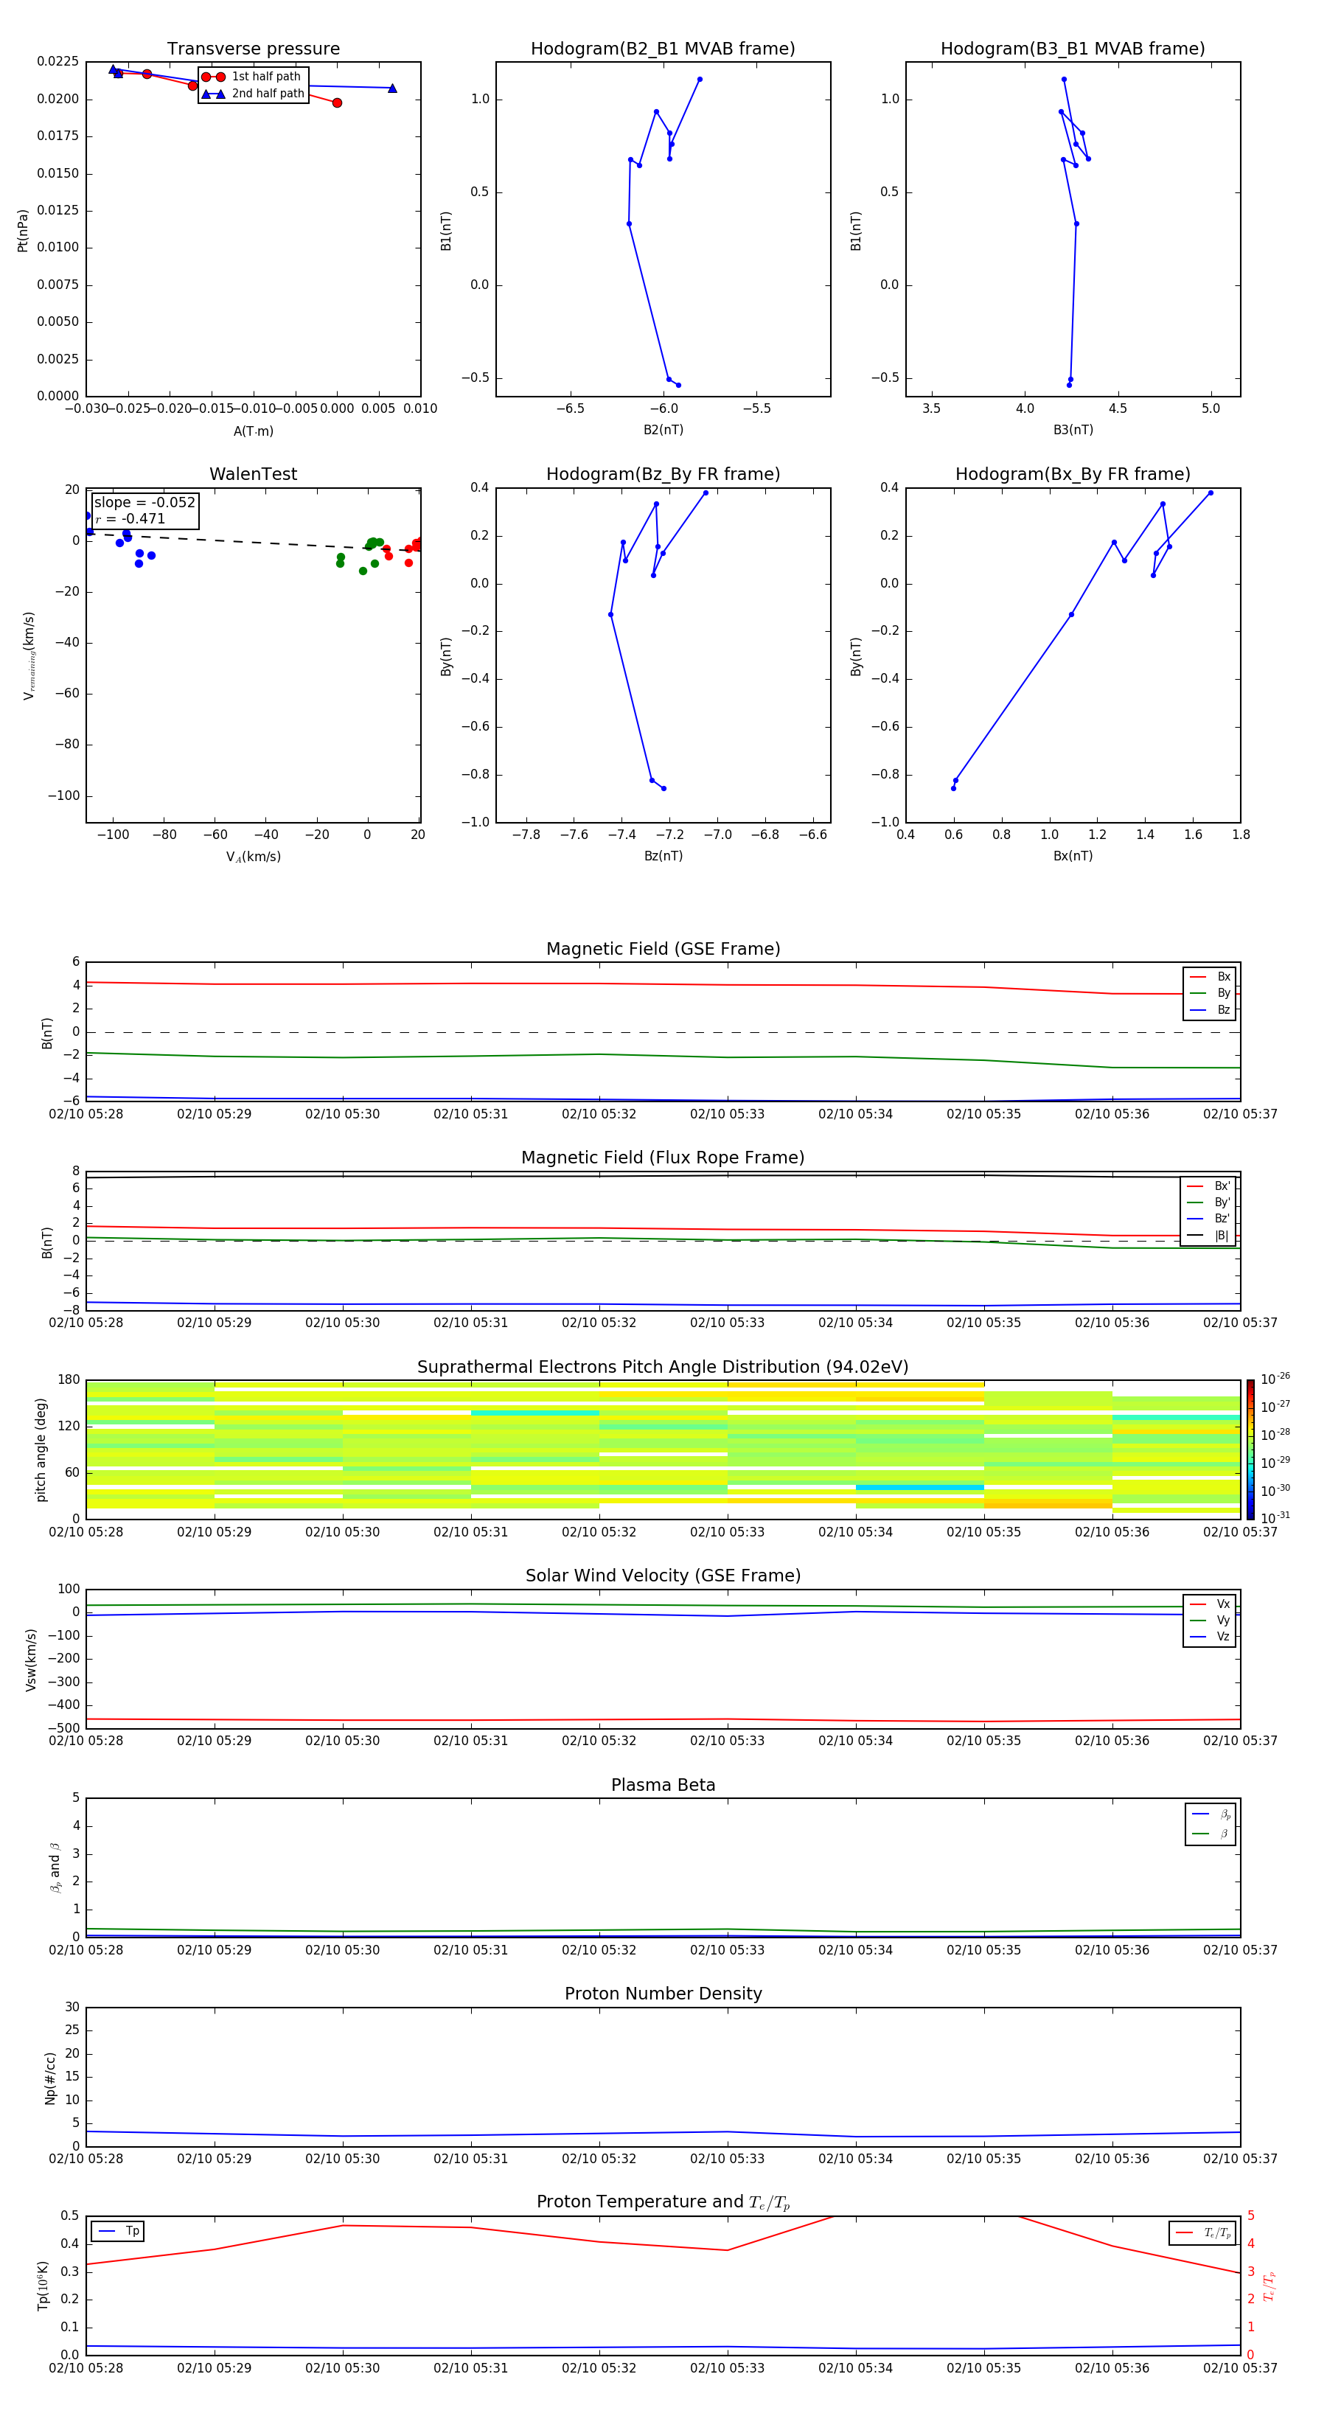Image resolution: width=1327 pixels, height=2433 pixels.
Task: Click the 'Hodogram(Bx_By FR frame)' title
Action: tap(1073, 474)
